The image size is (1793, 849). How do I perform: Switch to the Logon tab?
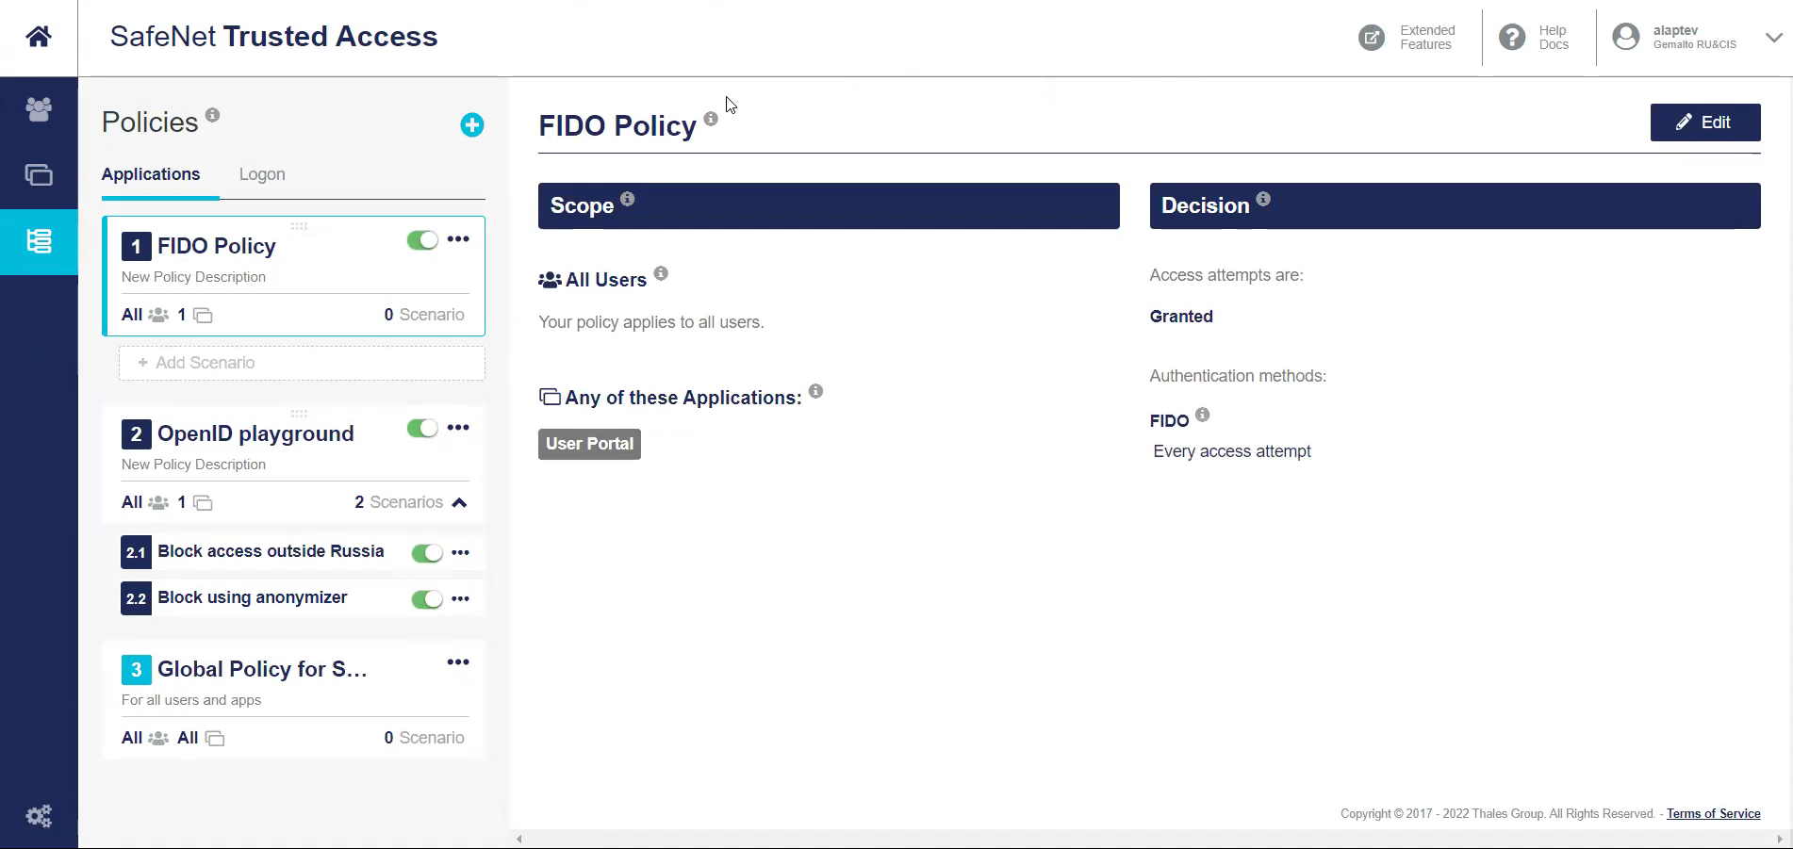coord(262,174)
